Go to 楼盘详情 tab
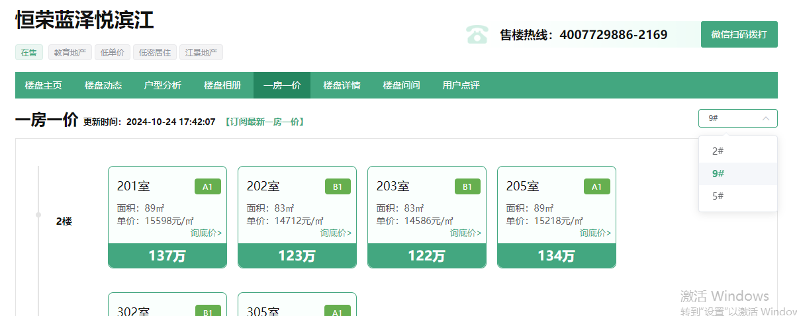This screenshot has width=797, height=316. 342,85
